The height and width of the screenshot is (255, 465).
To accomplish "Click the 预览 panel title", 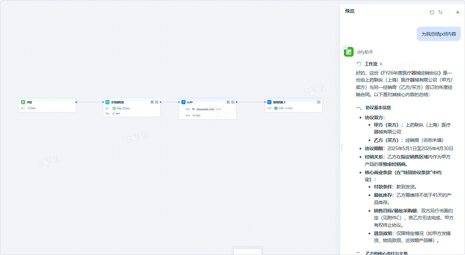I will (x=350, y=11).
